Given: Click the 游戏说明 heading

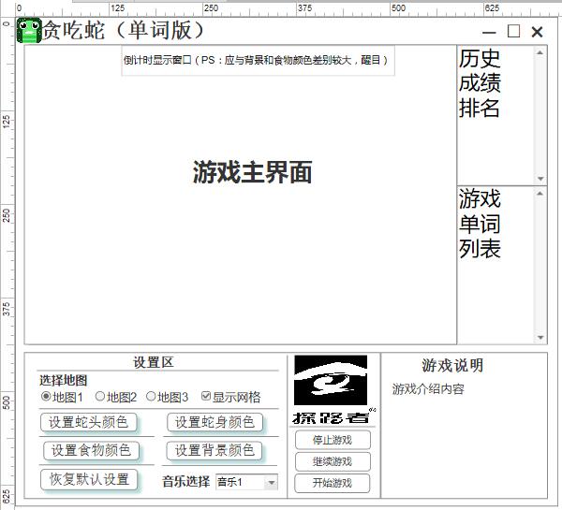Looking at the screenshot, I should 452,366.
